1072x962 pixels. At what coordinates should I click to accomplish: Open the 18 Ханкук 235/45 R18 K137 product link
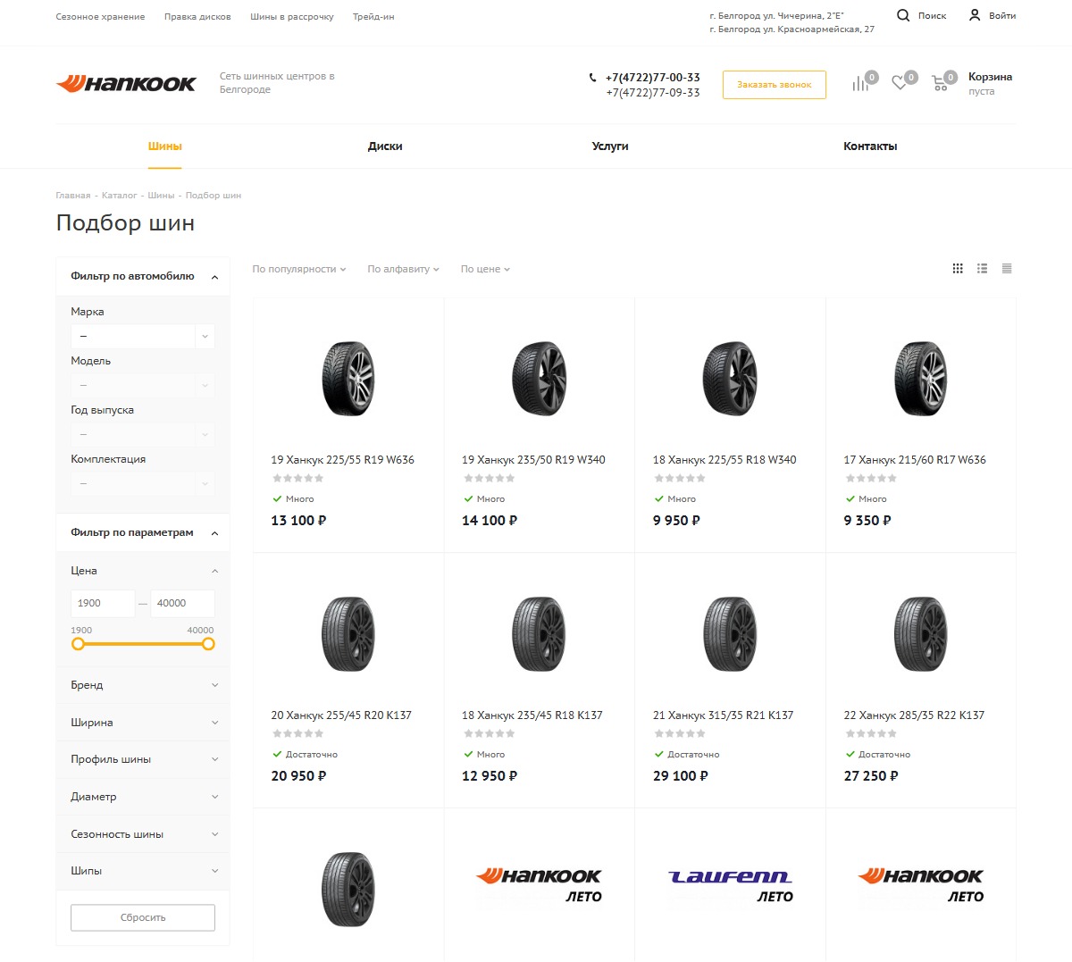(x=532, y=715)
